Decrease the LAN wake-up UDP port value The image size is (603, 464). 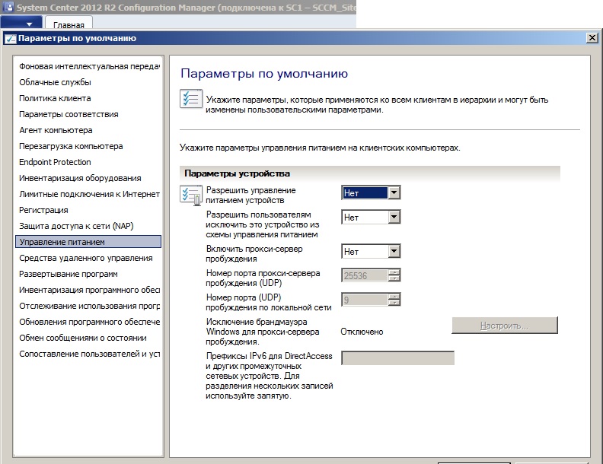tap(394, 303)
